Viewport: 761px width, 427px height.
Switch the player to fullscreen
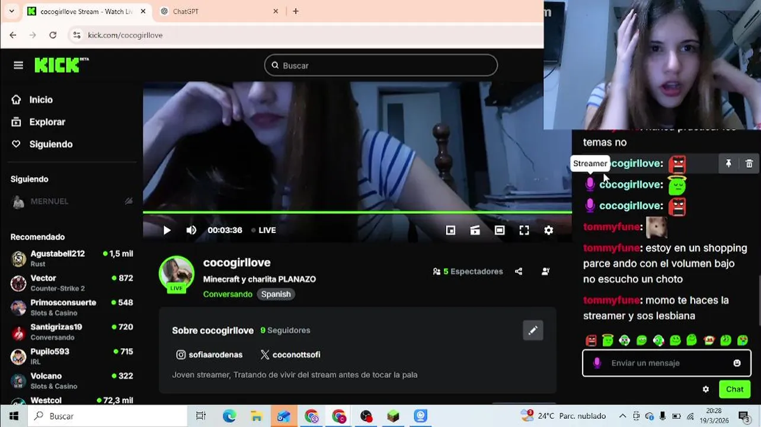click(x=524, y=230)
